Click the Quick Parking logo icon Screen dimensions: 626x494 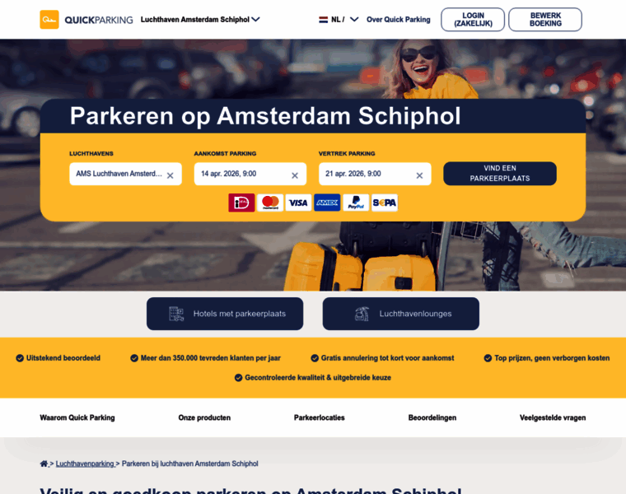point(49,20)
